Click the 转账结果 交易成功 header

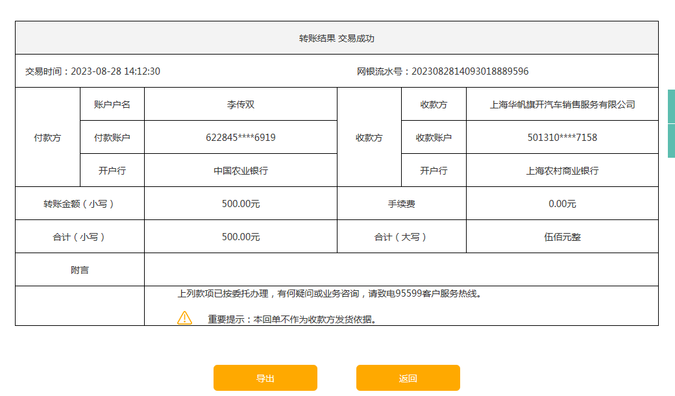point(336,38)
